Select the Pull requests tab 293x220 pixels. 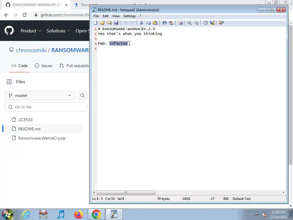click(74, 66)
